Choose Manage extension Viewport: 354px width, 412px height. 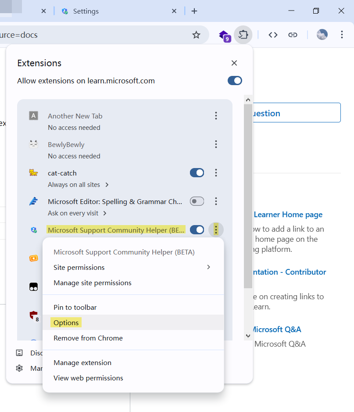click(x=133, y=362)
